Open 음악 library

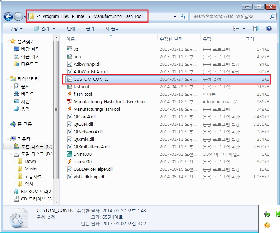point(25,109)
